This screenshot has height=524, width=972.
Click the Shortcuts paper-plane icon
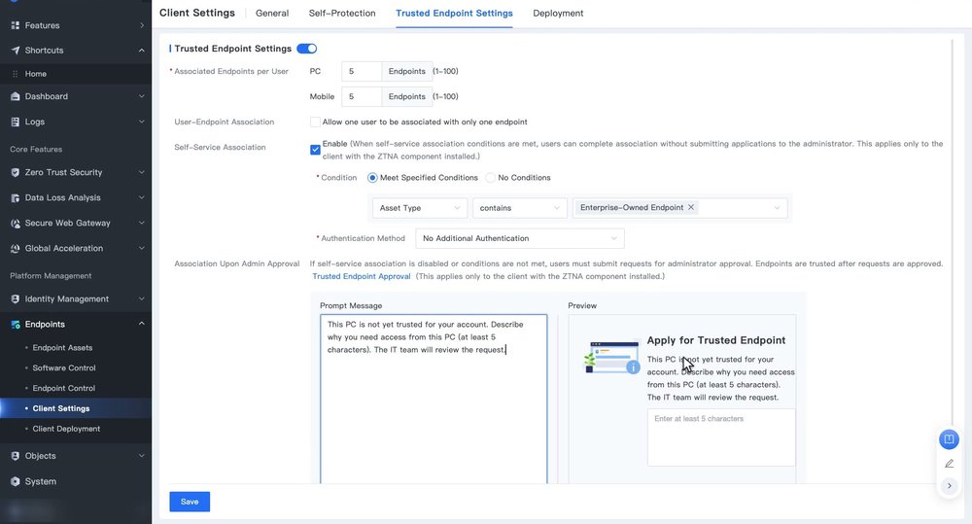(15, 51)
